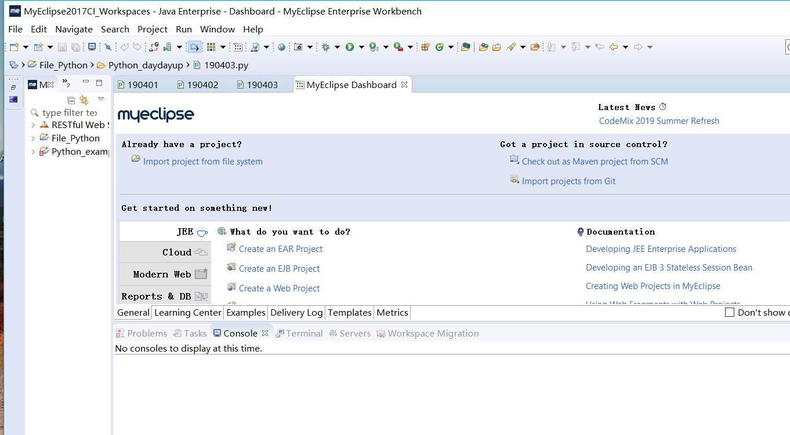Toggle Link with Editor in explorer

point(84,100)
